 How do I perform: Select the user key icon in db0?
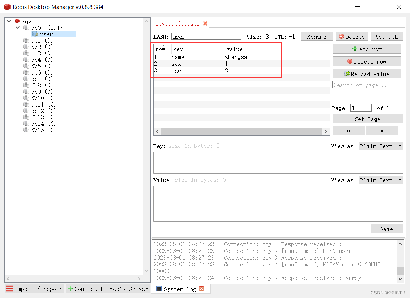[x=36, y=33]
